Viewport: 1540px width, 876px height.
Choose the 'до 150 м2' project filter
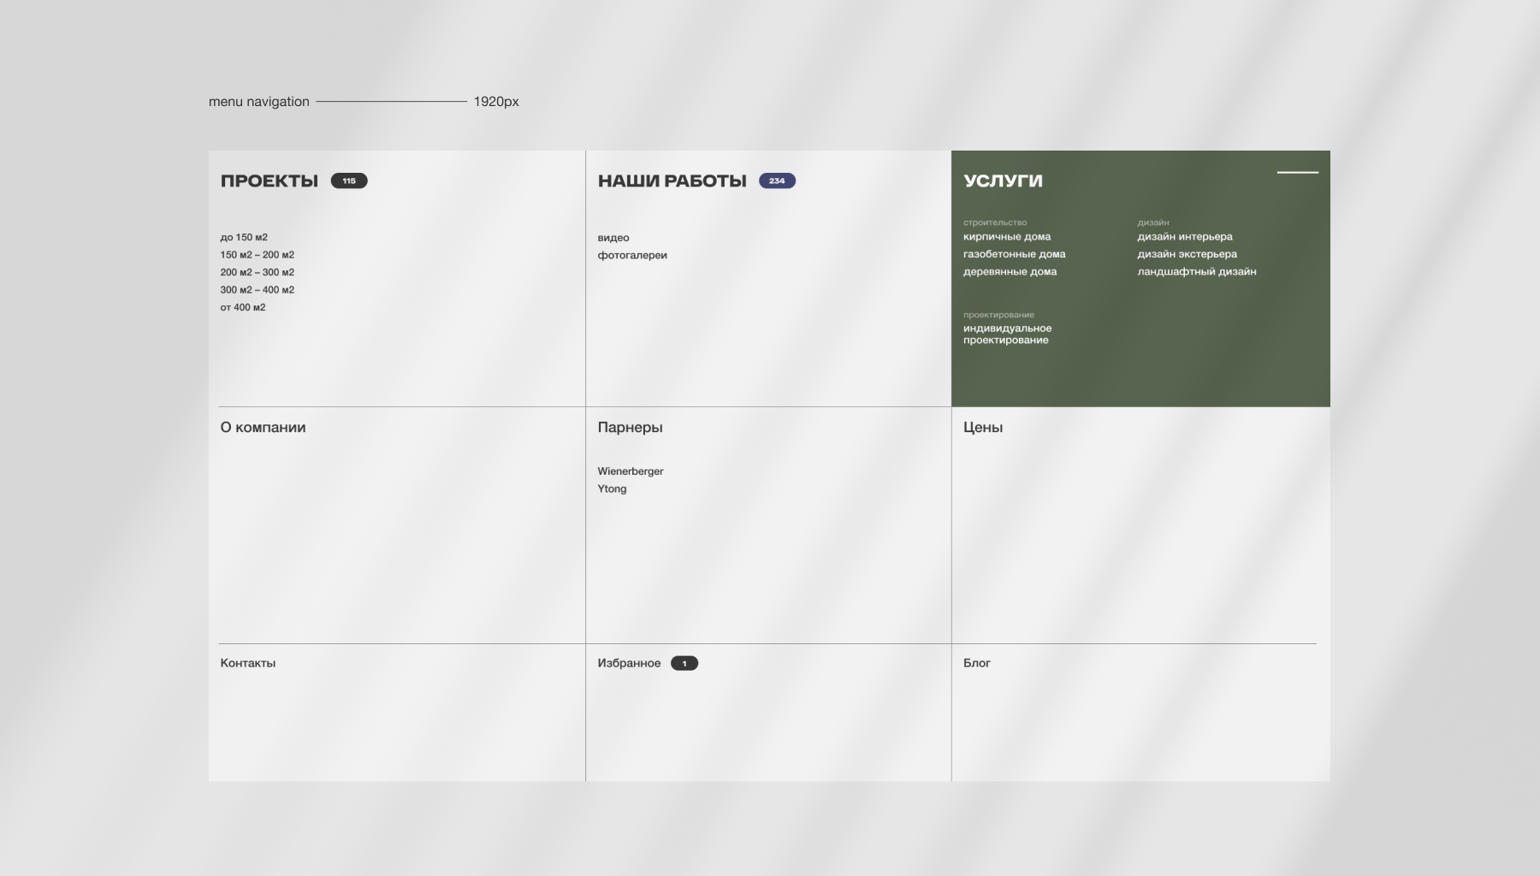coord(244,238)
